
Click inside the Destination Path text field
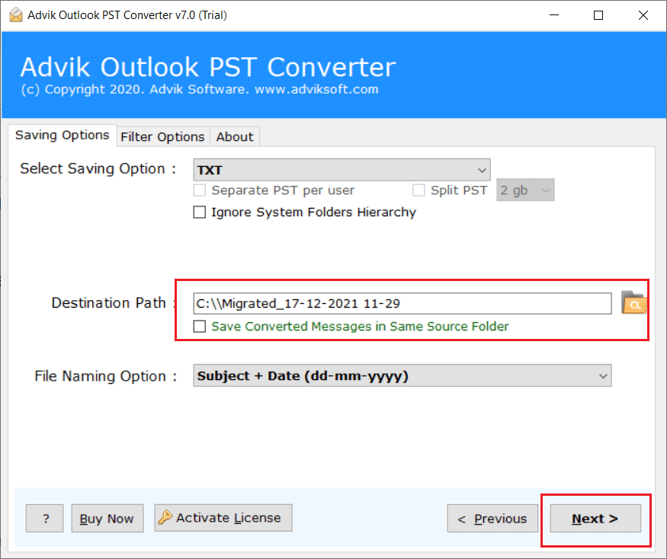(x=402, y=304)
